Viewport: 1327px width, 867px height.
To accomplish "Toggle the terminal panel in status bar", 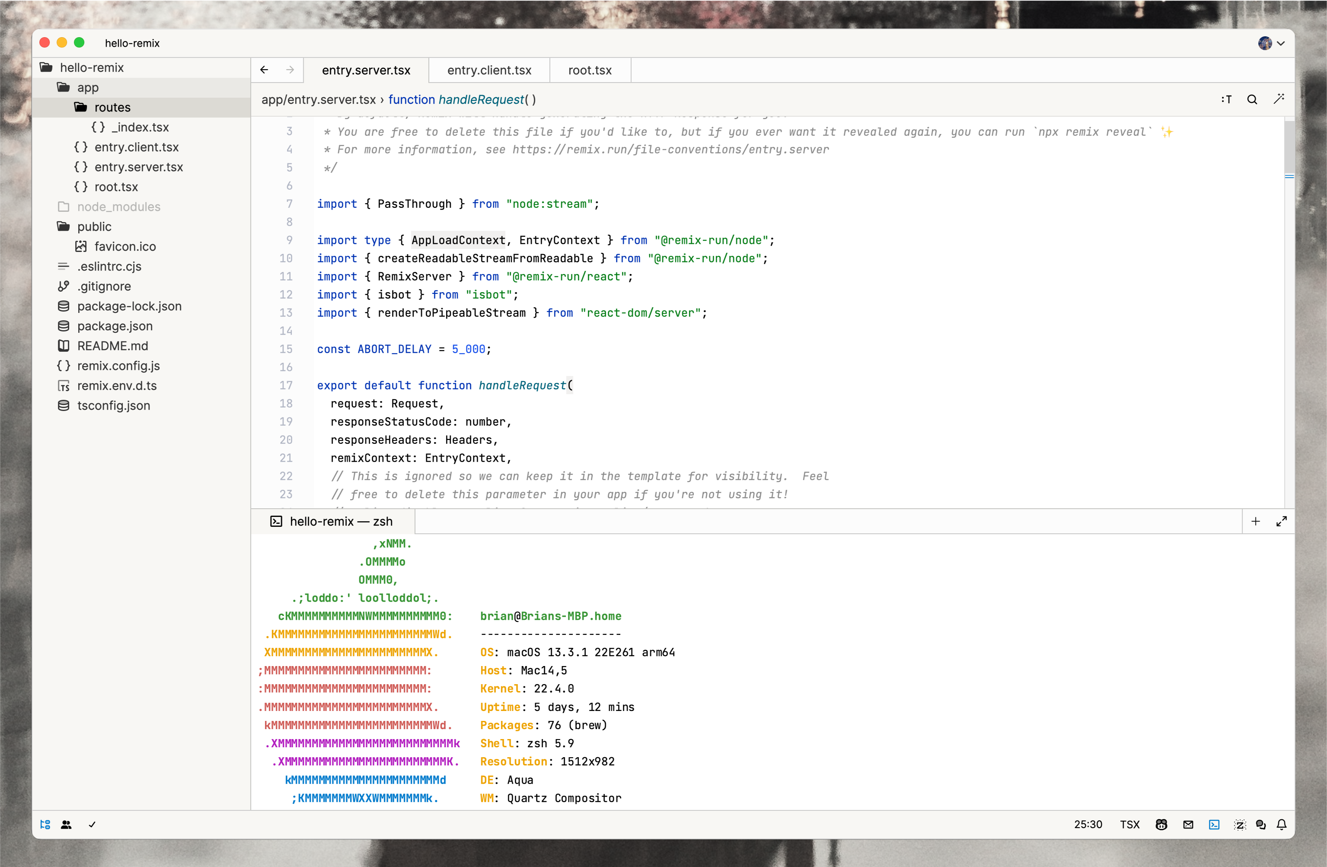I will pyautogui.click(x=1214, y=824).
